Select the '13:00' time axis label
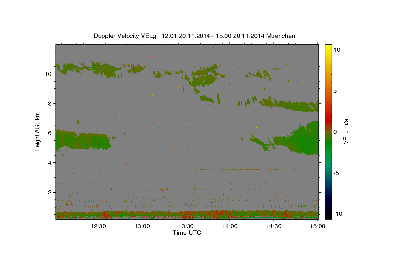 tap(142, 226)
